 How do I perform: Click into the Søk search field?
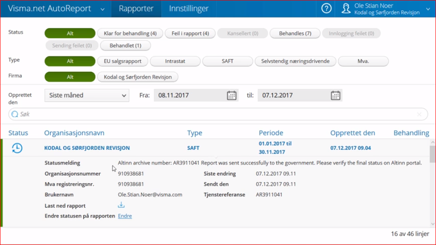218,114
